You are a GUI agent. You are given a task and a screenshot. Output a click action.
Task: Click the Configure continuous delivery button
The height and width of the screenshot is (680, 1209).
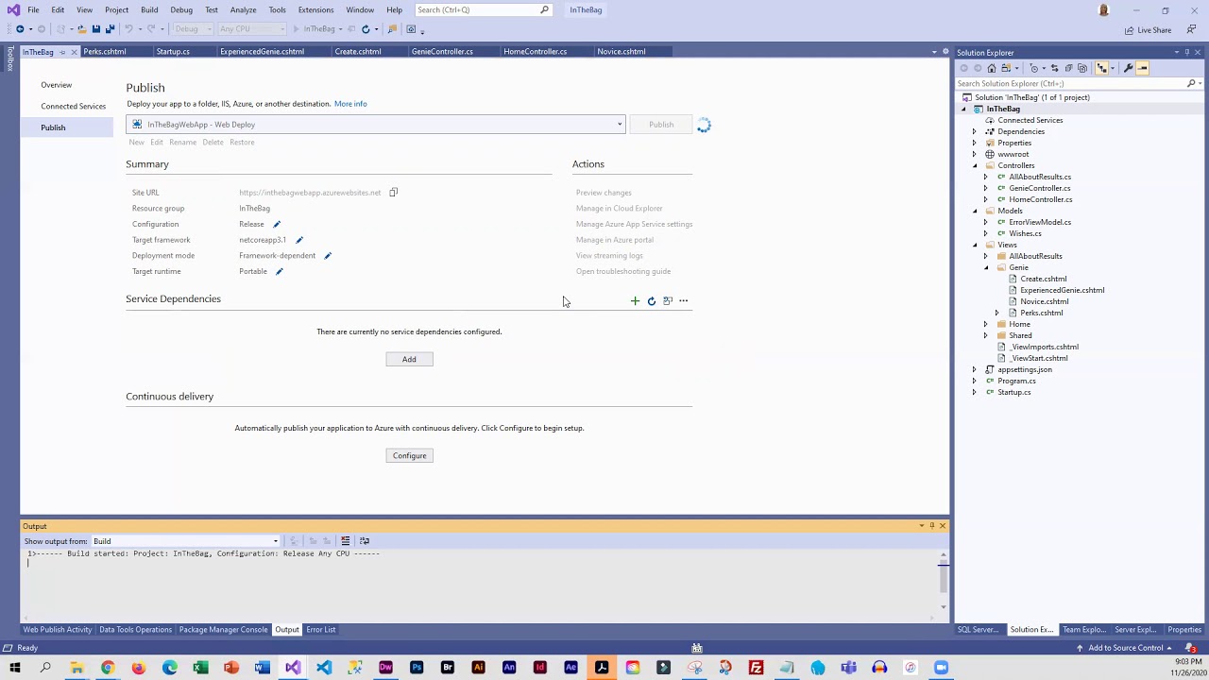tap(409, 455)
